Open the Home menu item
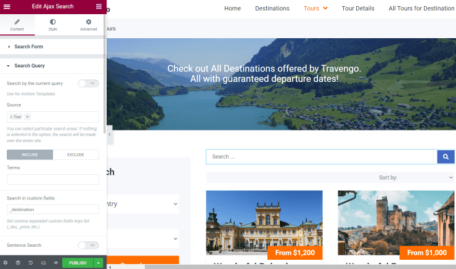The image size is (456, 269). tap(233, 9)
